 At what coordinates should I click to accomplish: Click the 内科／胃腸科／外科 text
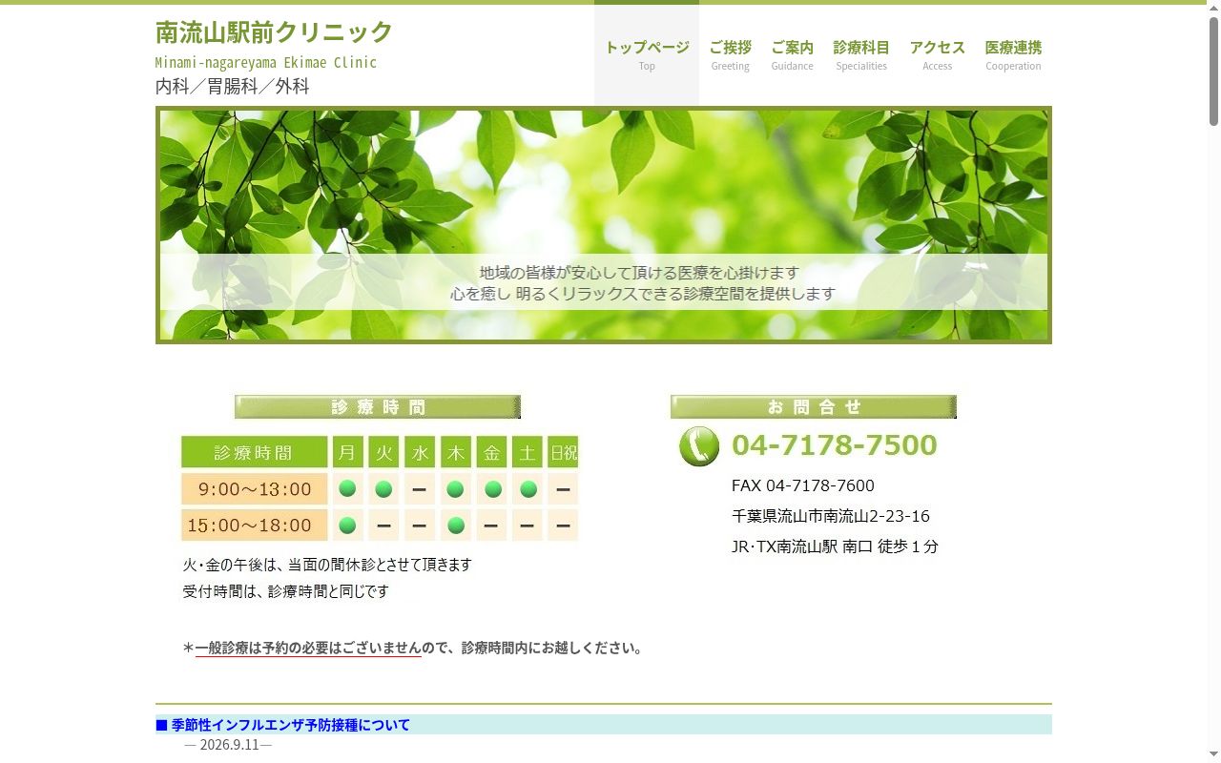[233, 87]
